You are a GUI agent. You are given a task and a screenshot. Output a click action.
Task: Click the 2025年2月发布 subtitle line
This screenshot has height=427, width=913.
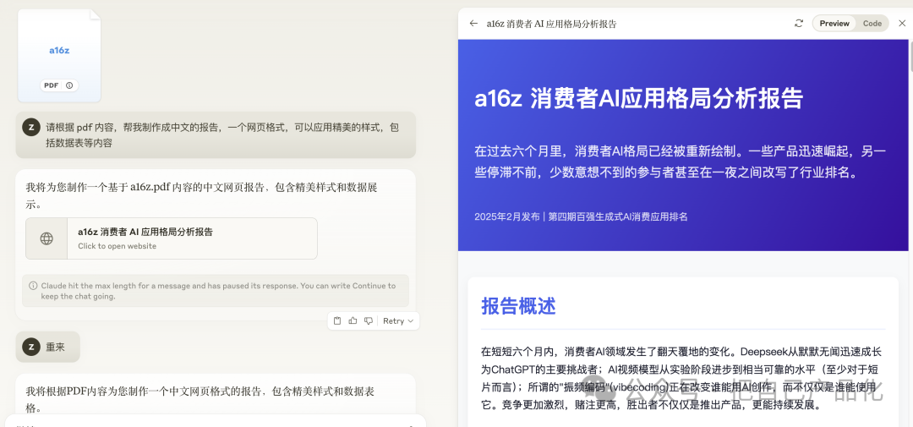coord(581,216)
